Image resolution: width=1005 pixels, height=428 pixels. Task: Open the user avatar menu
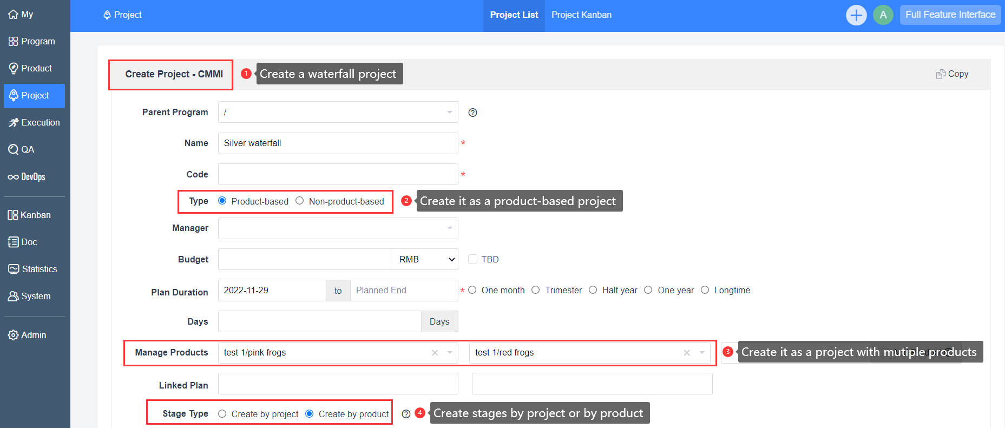pyautogui.click(x=883, y=15)
